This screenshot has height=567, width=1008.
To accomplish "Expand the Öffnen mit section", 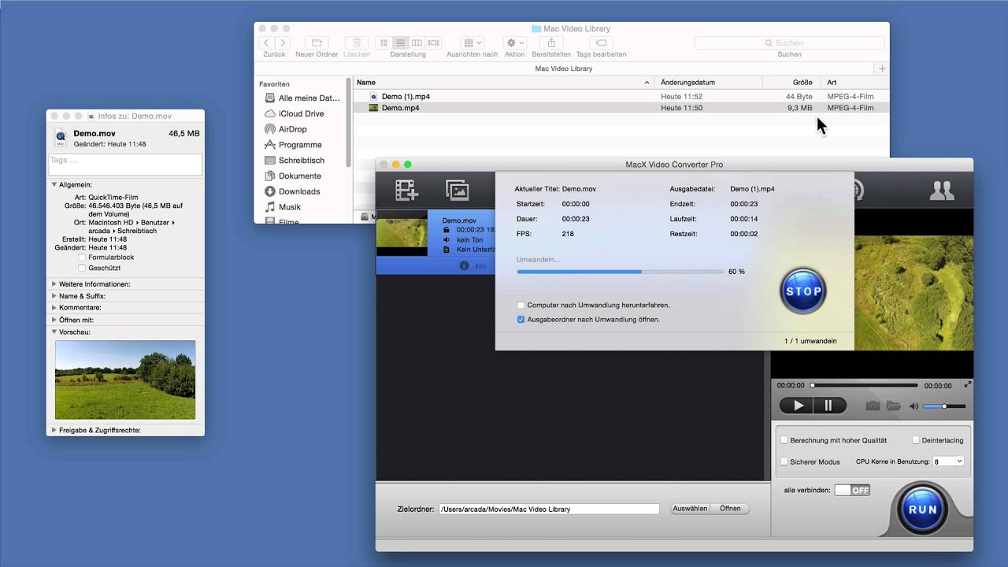I will point(54,321).
